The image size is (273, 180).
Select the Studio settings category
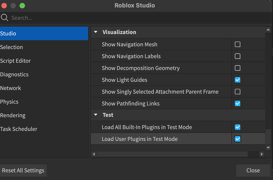click(x=44, y=34)
